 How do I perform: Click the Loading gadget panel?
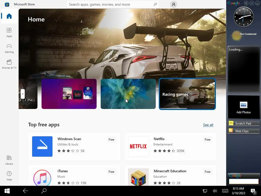244,69
